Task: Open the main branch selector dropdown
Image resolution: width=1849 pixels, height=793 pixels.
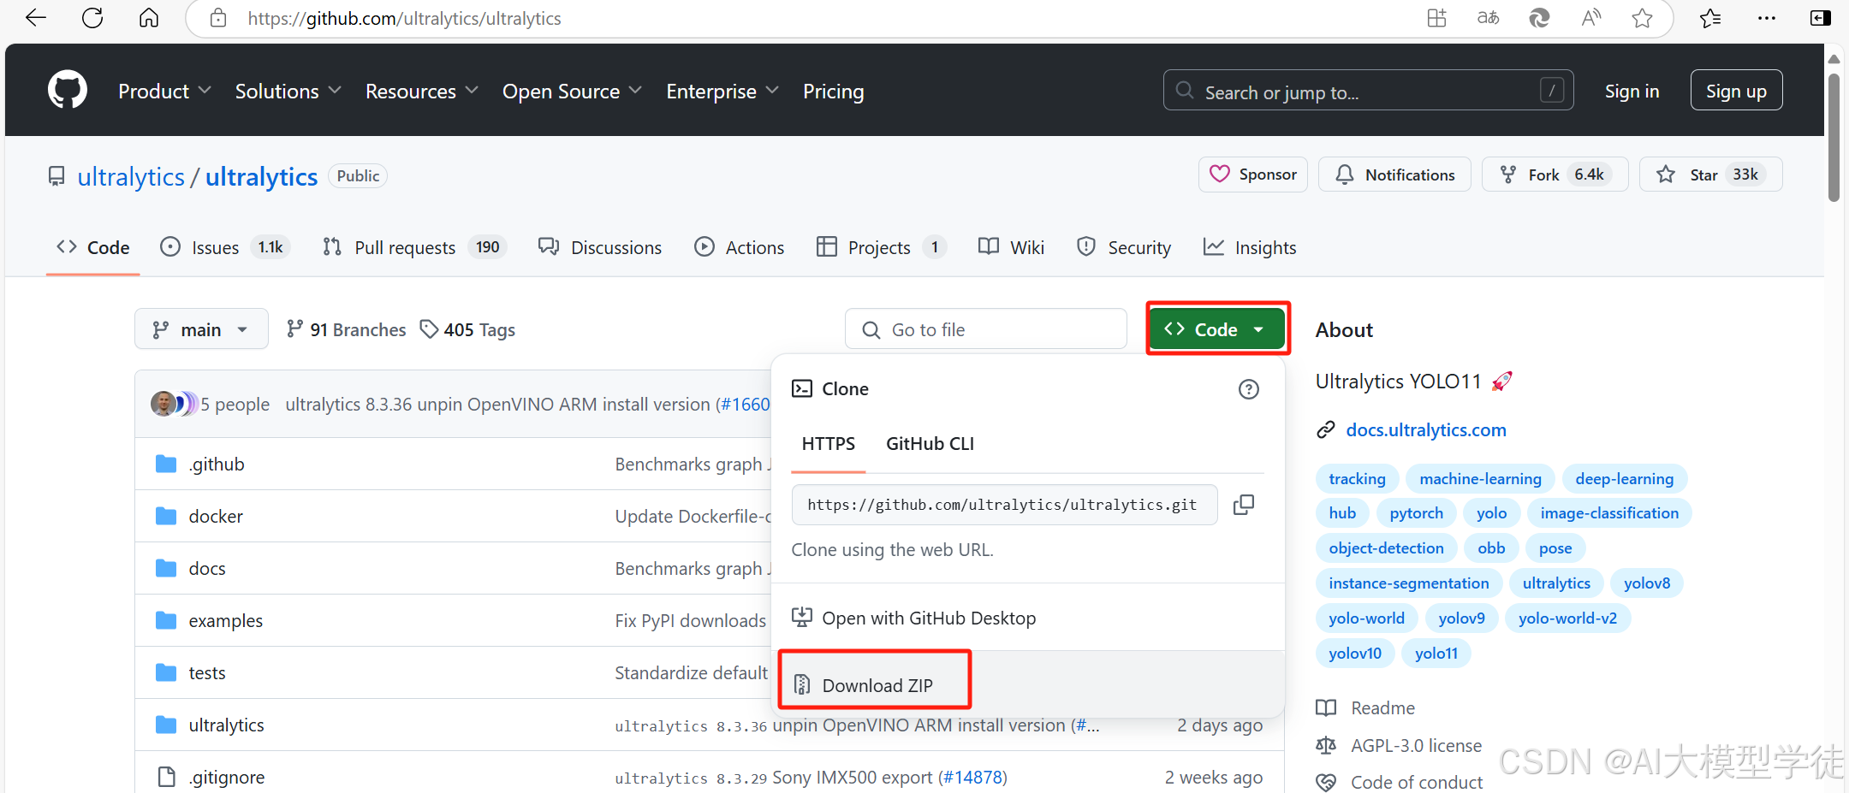Action: point(201,329)
